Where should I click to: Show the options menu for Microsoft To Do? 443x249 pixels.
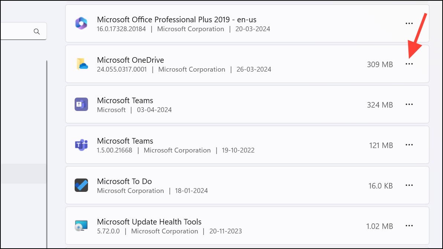click(409, 185)
